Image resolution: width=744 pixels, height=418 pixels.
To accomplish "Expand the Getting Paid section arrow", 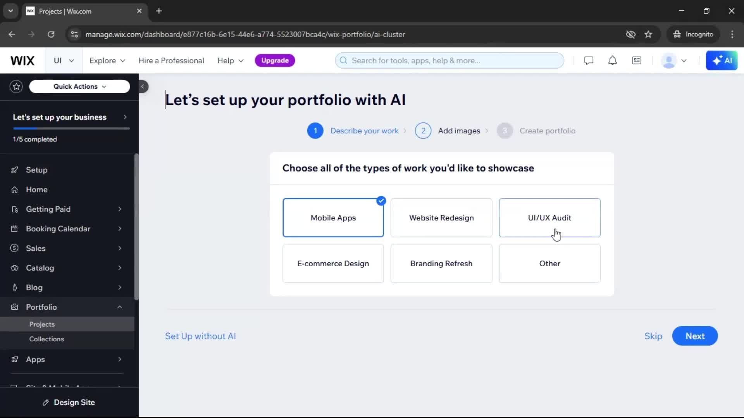I will coord(120,209).
